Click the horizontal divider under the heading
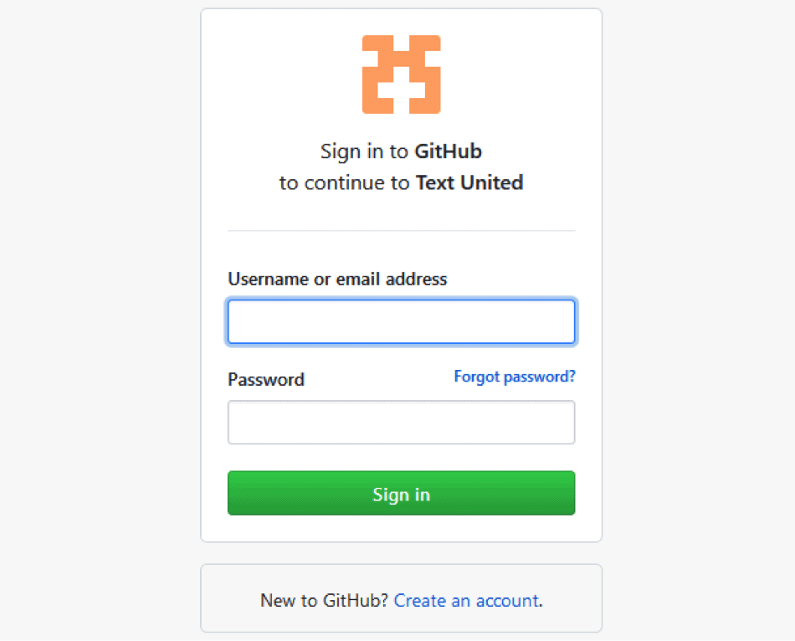Image resolution: width=795 pixels, height=641 pixels. point(401,231)
